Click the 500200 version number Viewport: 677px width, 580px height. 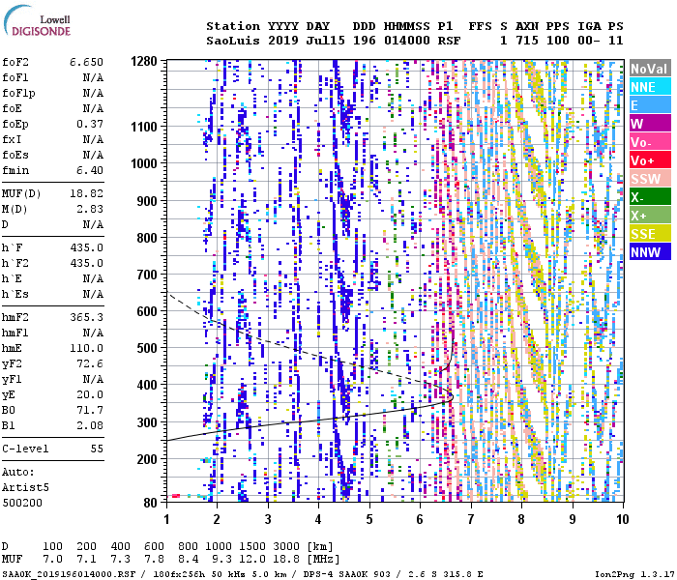point(22,503)
